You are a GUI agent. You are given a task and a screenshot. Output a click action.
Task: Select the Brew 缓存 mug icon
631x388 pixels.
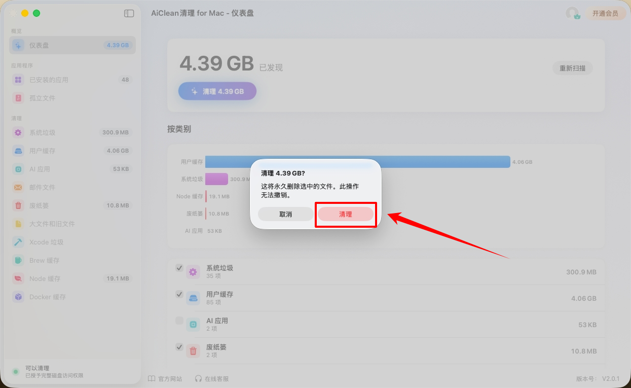[x=18, y=260]
